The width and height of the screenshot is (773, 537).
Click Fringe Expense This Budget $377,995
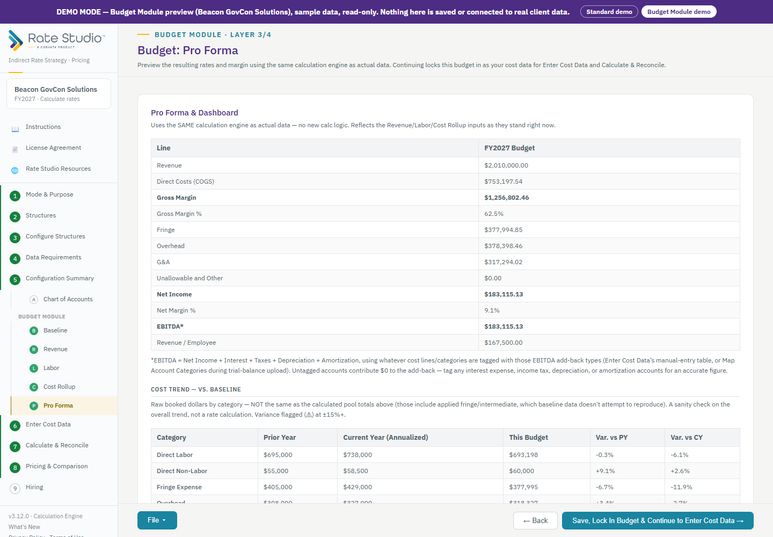[523, 487]
